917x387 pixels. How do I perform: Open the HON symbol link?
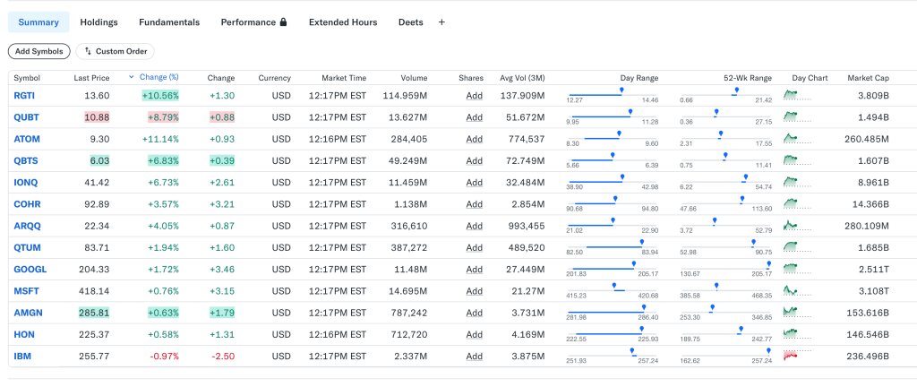[x=24, y=334]
